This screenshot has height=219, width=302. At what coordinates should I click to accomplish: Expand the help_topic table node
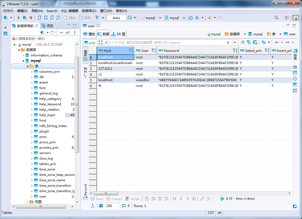click(32, 115)
